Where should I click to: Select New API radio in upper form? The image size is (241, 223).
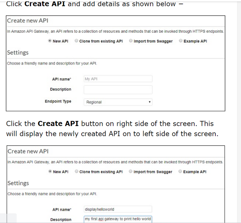click(50, 41)
